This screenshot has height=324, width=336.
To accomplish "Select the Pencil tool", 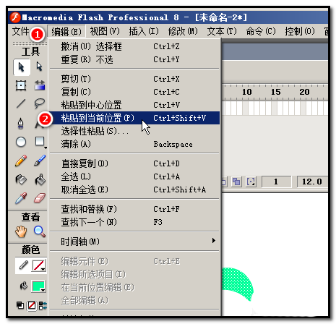I will (x=21, y=161).
